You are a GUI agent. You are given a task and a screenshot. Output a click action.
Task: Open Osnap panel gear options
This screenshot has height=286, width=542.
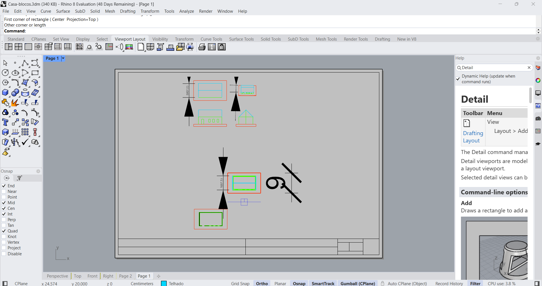coord(38,171)
